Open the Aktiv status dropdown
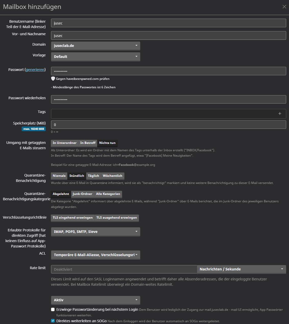Screen dimensions: 289x324 point(95,300)
